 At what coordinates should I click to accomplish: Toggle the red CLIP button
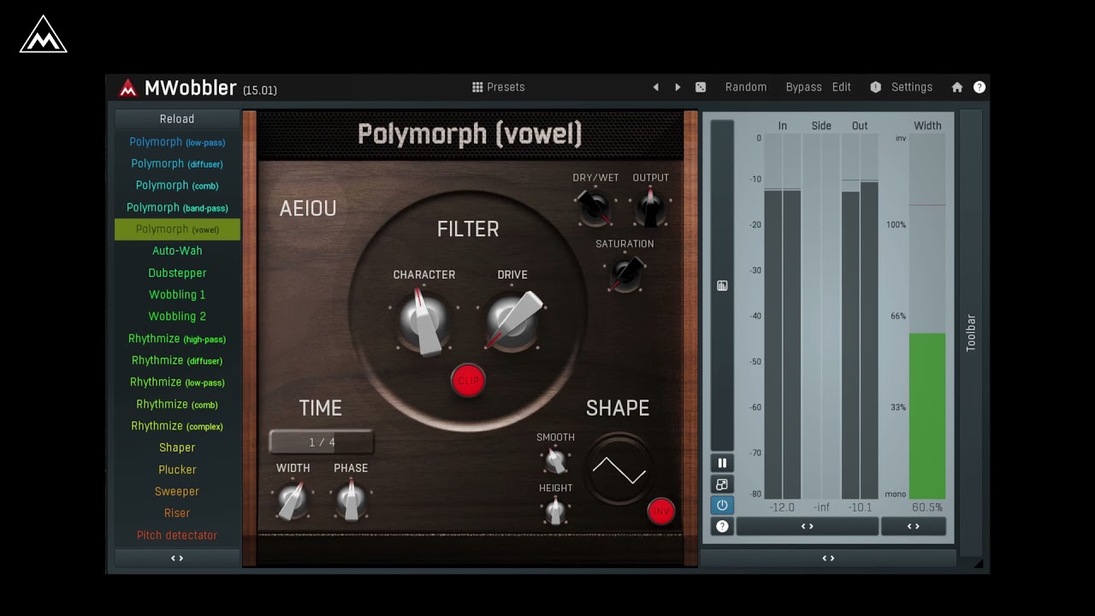pyautogui.click(x=468, y=381)
